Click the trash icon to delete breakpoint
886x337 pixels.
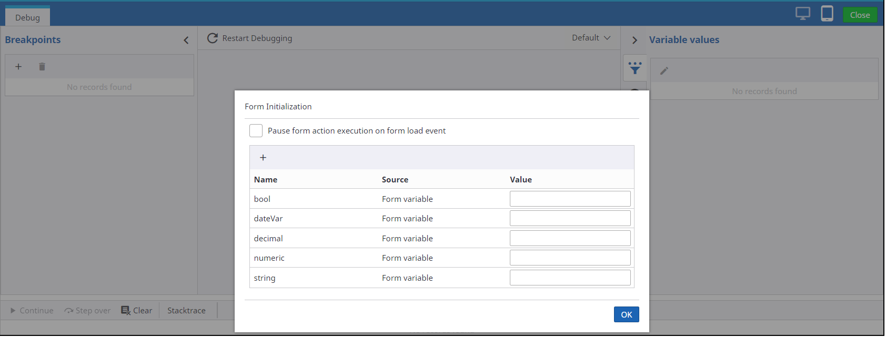coord(42,67)
